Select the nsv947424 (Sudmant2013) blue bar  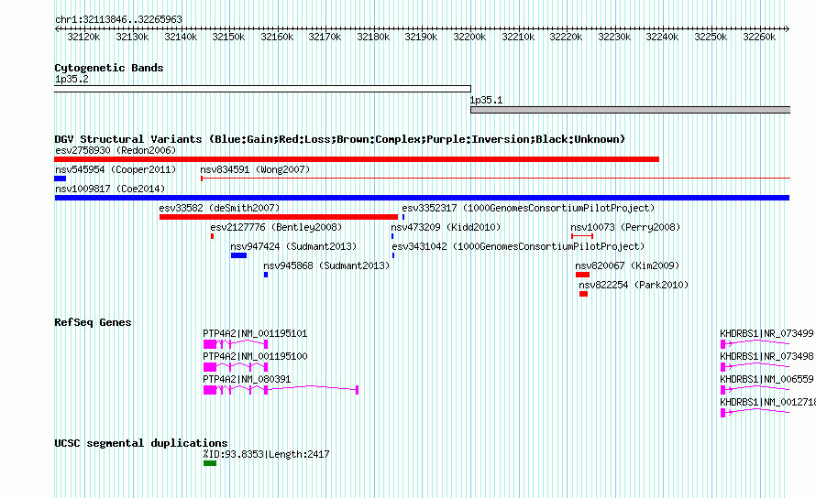click(x=239, y=255)
